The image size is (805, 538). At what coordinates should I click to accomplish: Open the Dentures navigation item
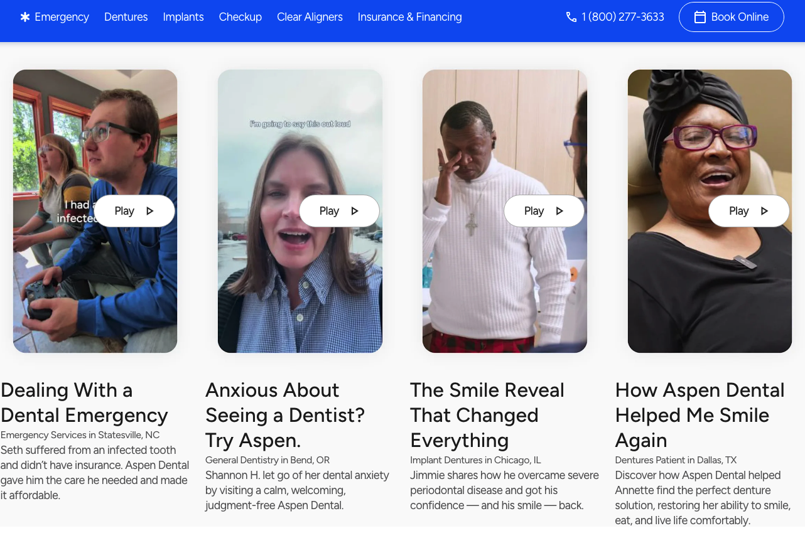click(x=126, y=17)
